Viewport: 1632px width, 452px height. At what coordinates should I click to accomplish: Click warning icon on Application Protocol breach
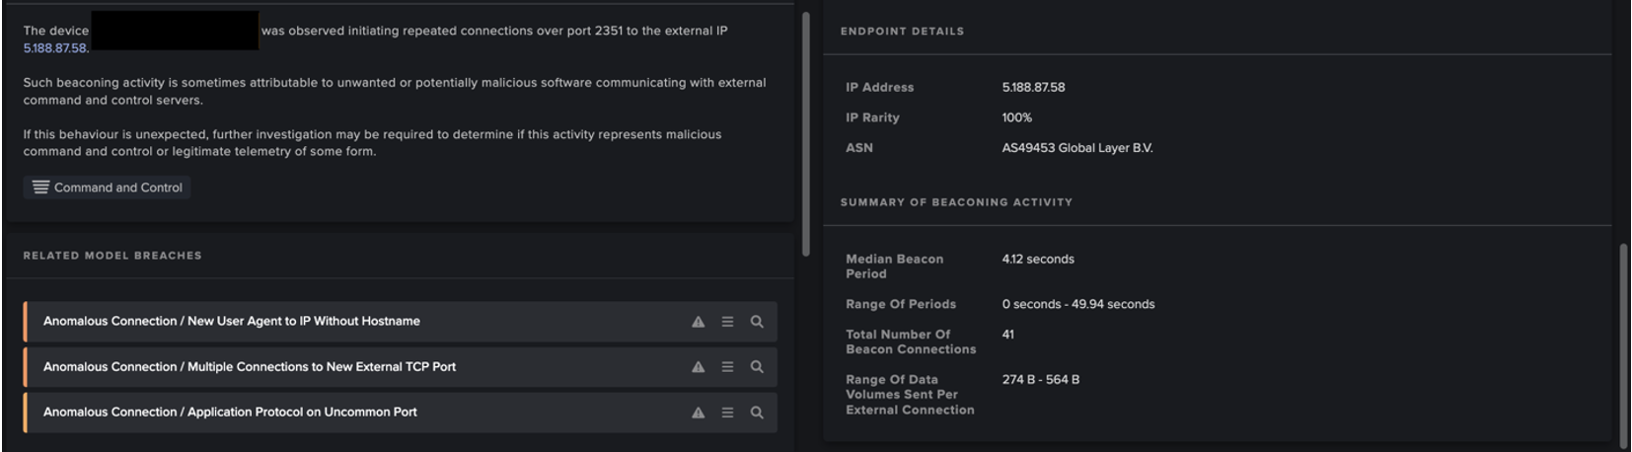click(698, 413)
